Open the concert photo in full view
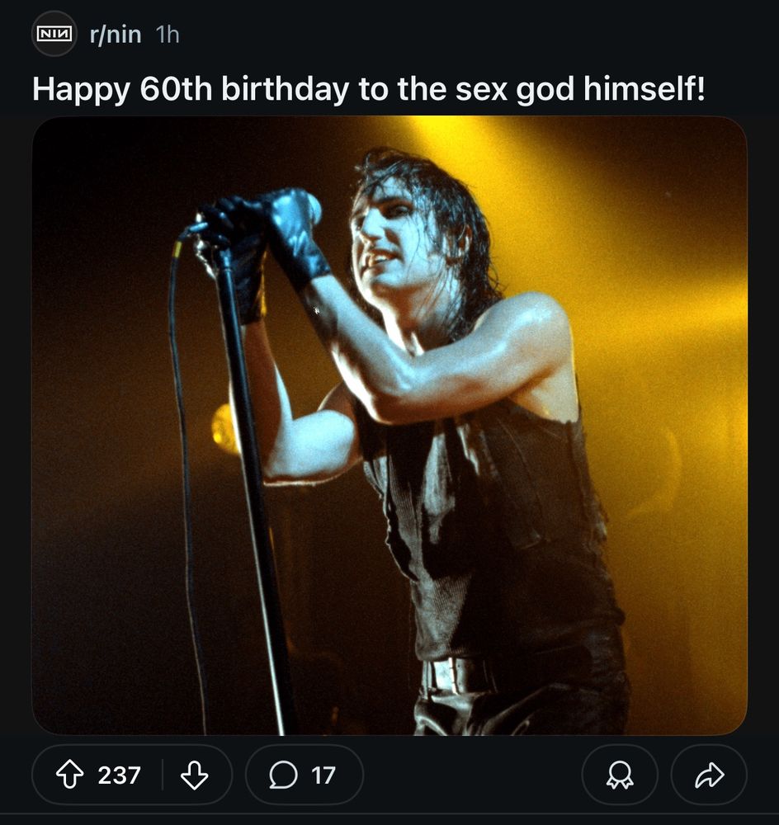 [x=389, y=425]
